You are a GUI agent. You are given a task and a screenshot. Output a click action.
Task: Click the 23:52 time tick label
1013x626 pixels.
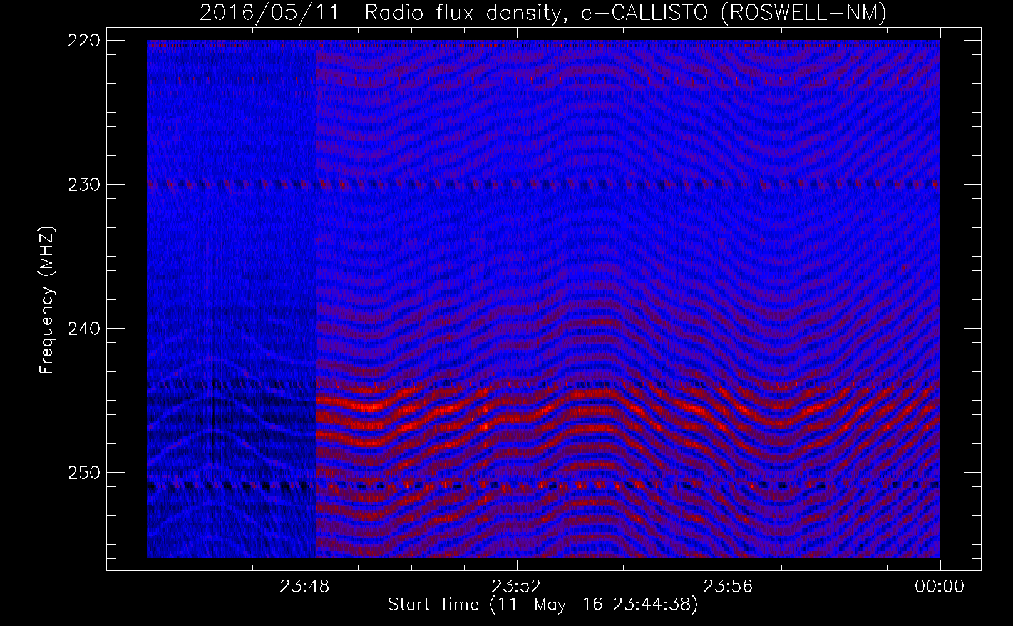[517, 587]
